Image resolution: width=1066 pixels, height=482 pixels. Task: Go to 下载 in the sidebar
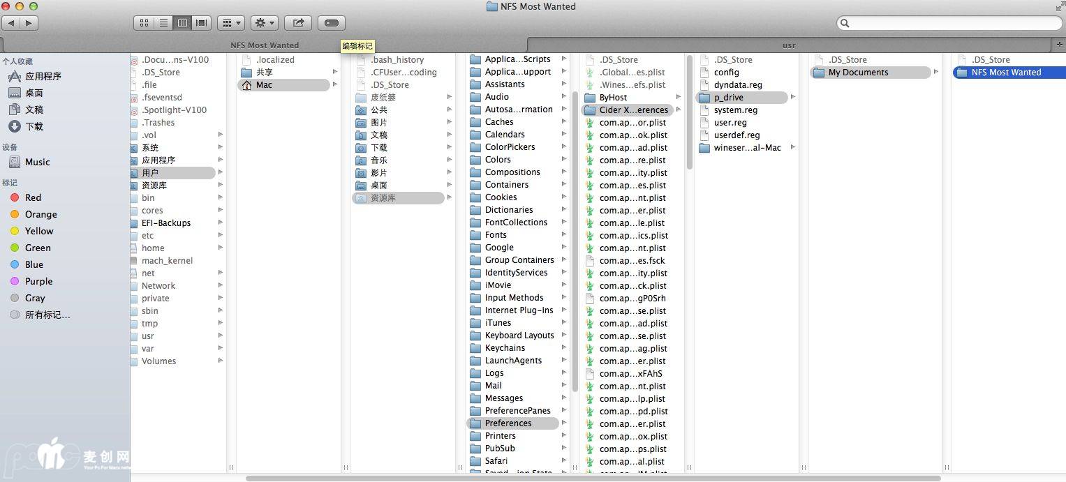coord(34,126)
